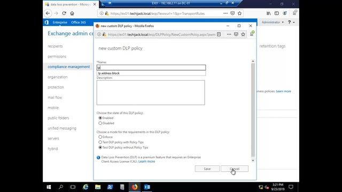The width and height of the screenshot is (342, 192).
Task: Open PowerShell from the taskbar
Action: (x=110, y=187)
